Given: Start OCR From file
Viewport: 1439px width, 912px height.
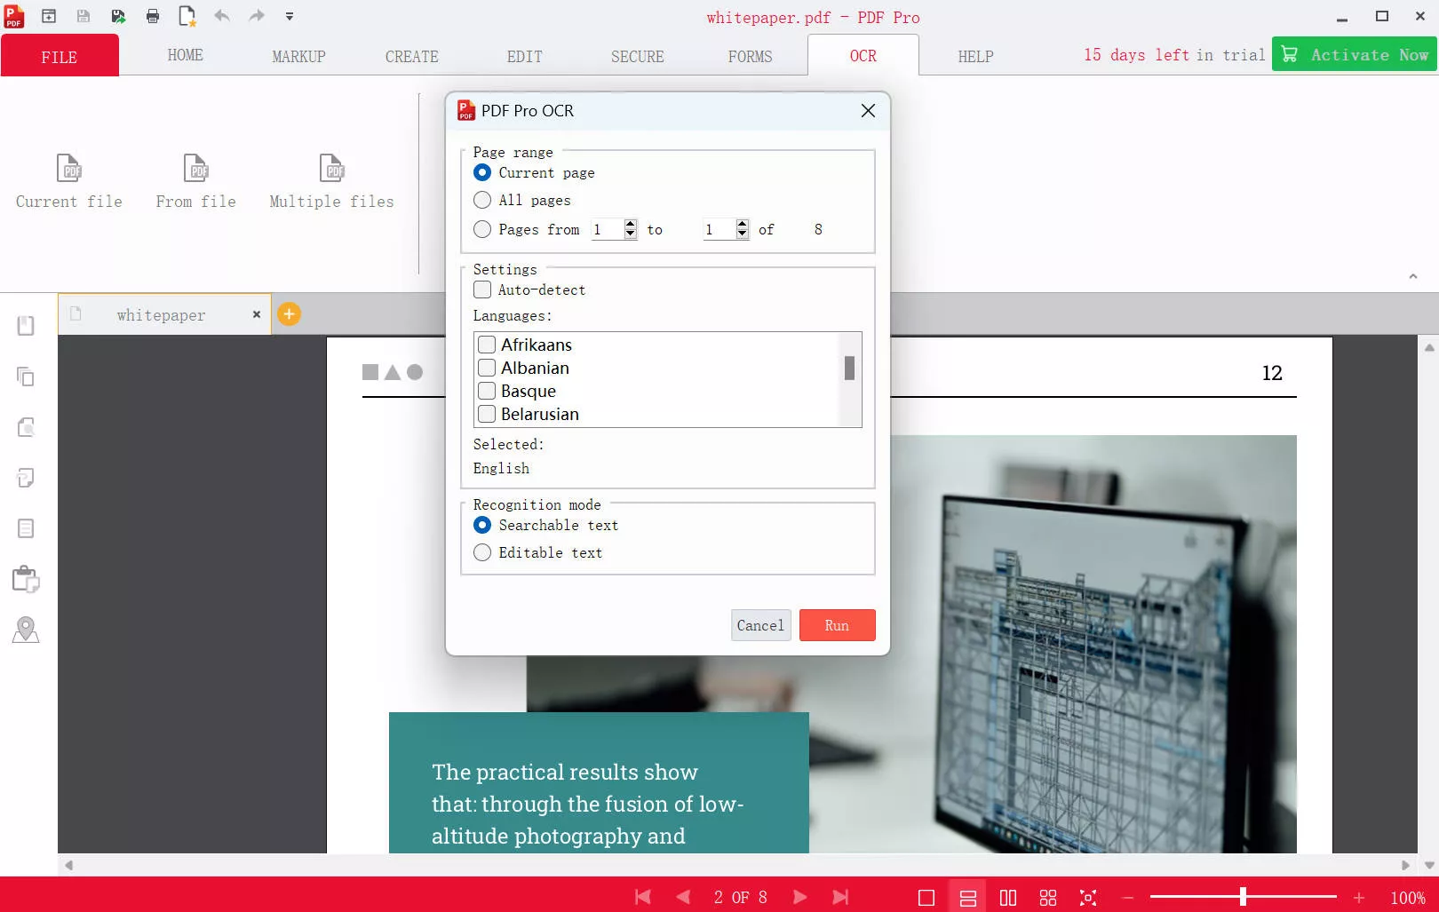Looking at the screenshot, I should (195, 180).
